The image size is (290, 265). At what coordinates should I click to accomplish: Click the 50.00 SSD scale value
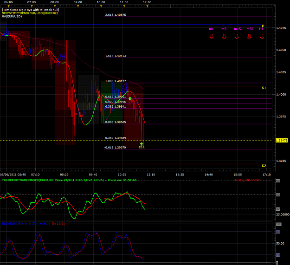[280, 243]
